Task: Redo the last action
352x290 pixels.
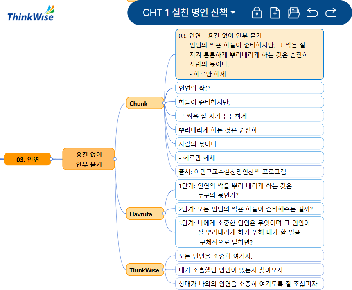Action: 330,13
